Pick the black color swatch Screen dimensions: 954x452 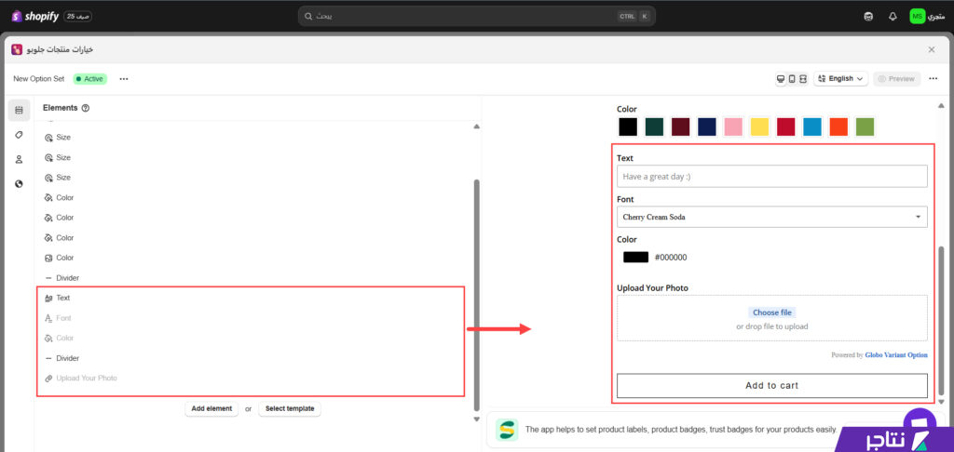628,127
